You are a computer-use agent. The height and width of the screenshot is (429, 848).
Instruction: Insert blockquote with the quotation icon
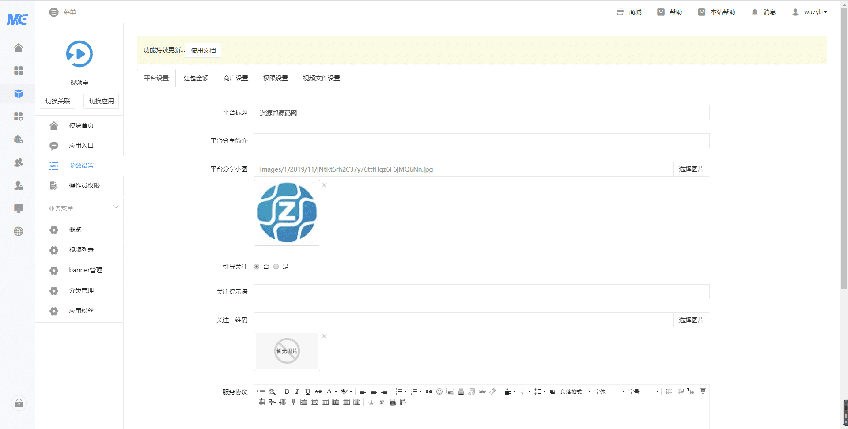point(429,391)
